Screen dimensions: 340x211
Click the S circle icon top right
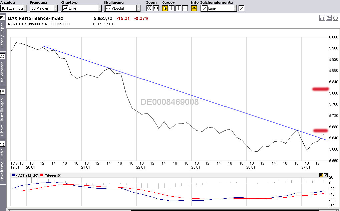pos(335,18)
